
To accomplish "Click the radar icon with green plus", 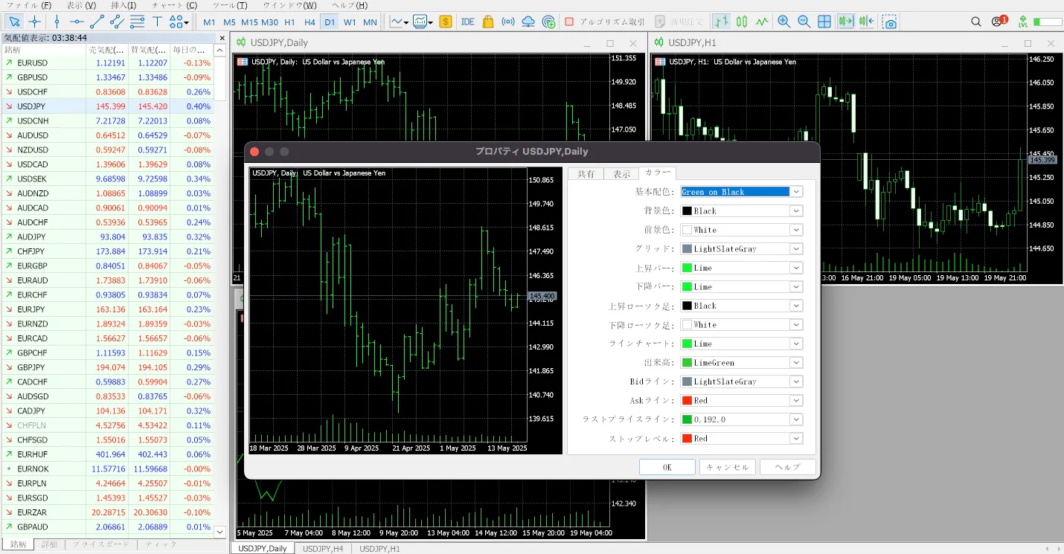I will point(548,22).
